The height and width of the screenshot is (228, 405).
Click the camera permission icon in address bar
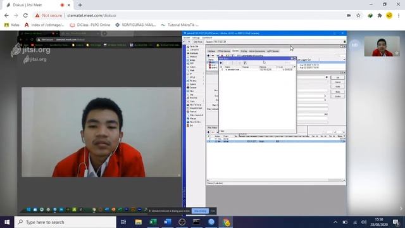click(349, 15)
